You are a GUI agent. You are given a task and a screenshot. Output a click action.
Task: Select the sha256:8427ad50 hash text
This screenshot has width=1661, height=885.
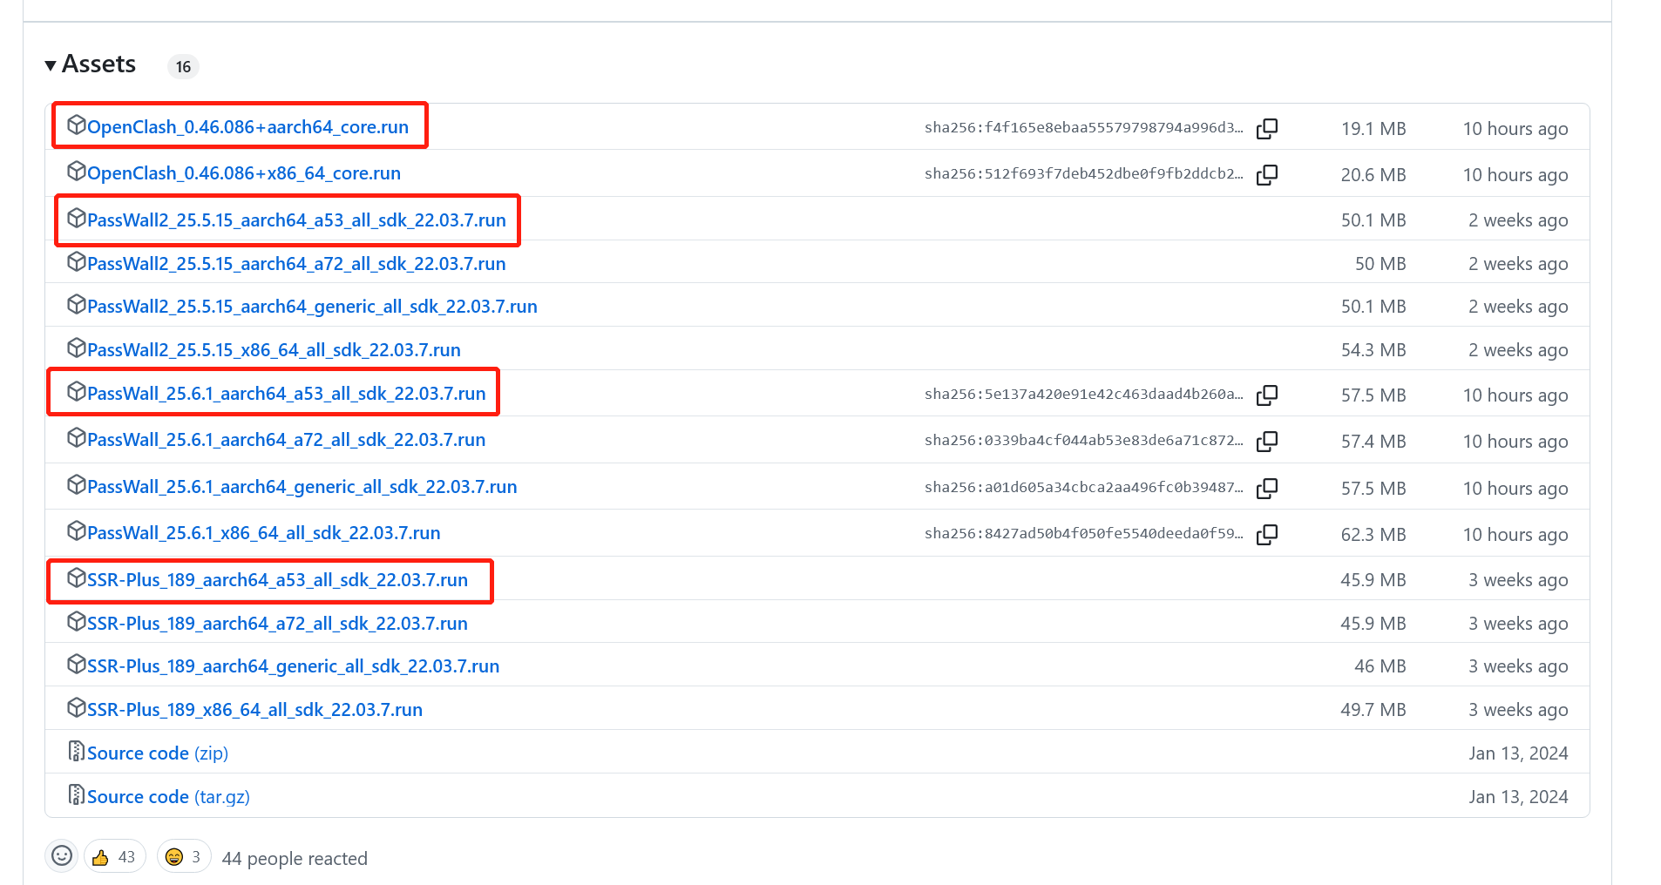(1084, 534)
